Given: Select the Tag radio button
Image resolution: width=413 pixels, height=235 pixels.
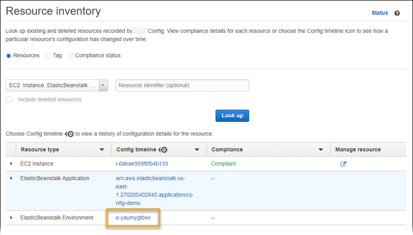Looking at the screenshot, I should tap(48, 56).
